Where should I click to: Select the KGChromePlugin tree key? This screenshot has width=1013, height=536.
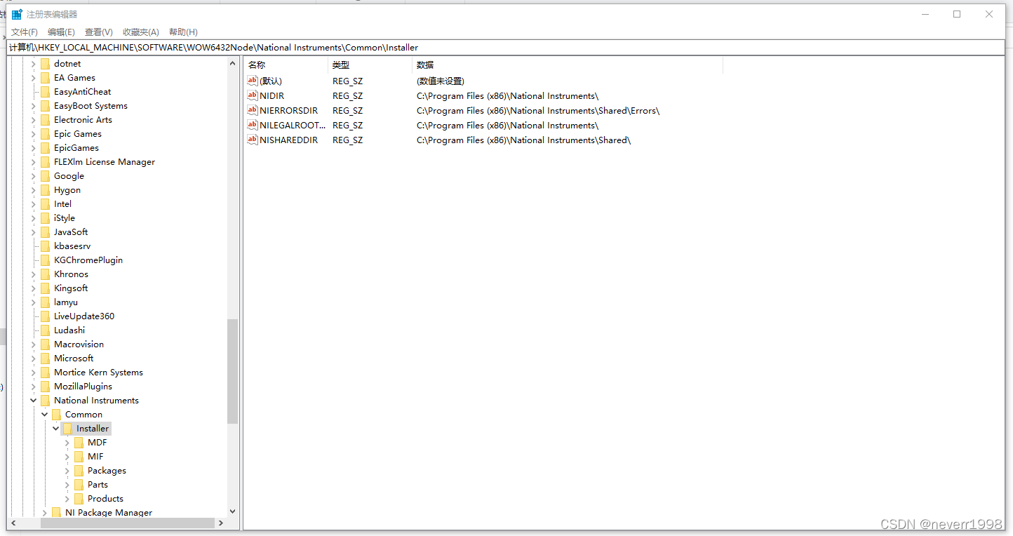(x=88, y=260)
